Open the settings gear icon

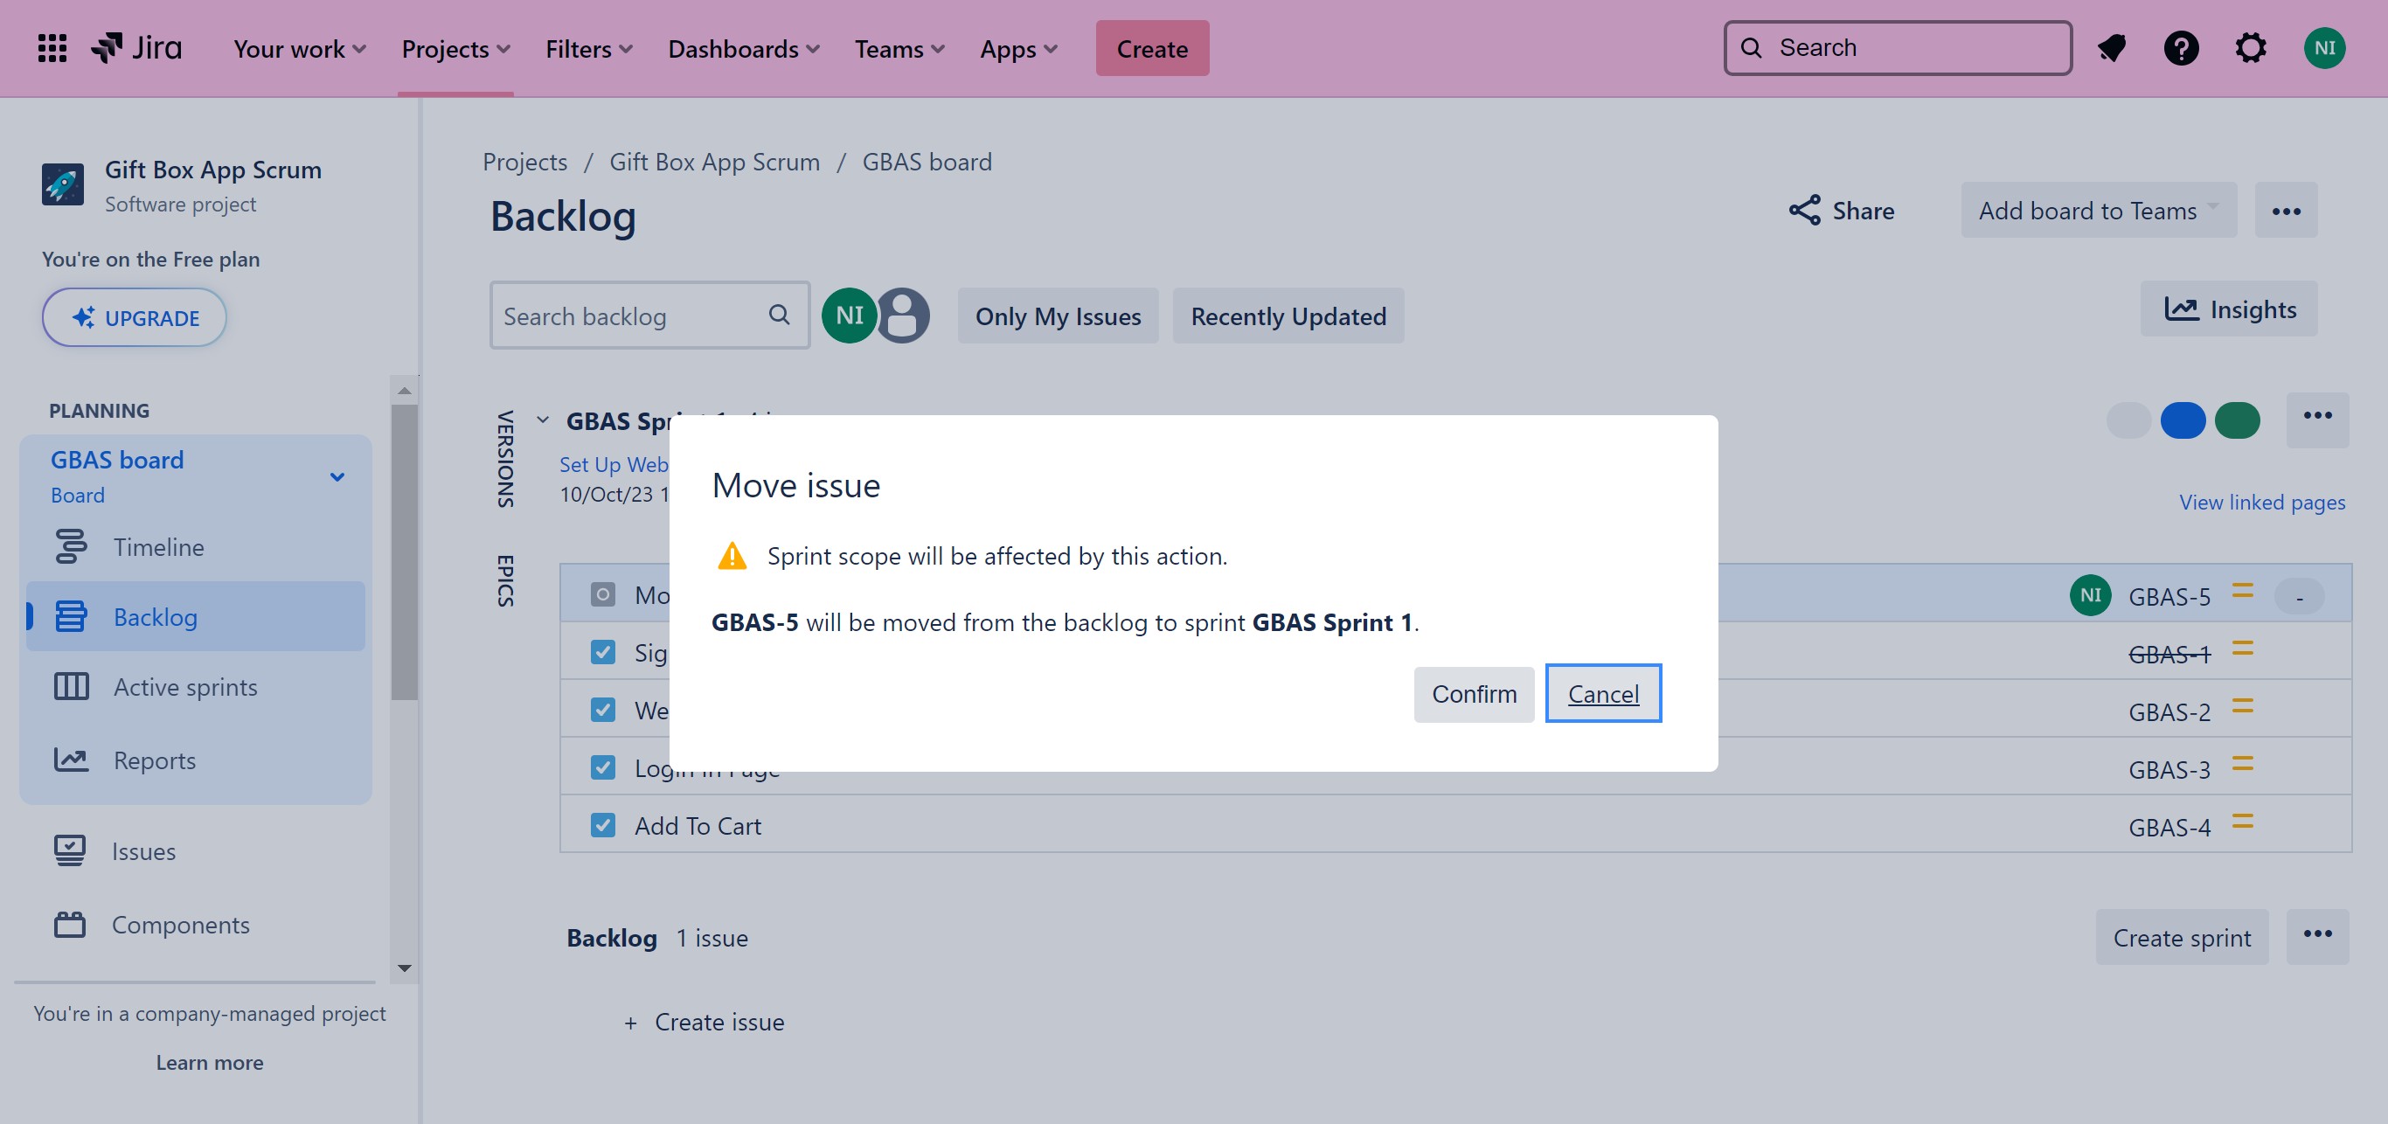coord(2250,48)
